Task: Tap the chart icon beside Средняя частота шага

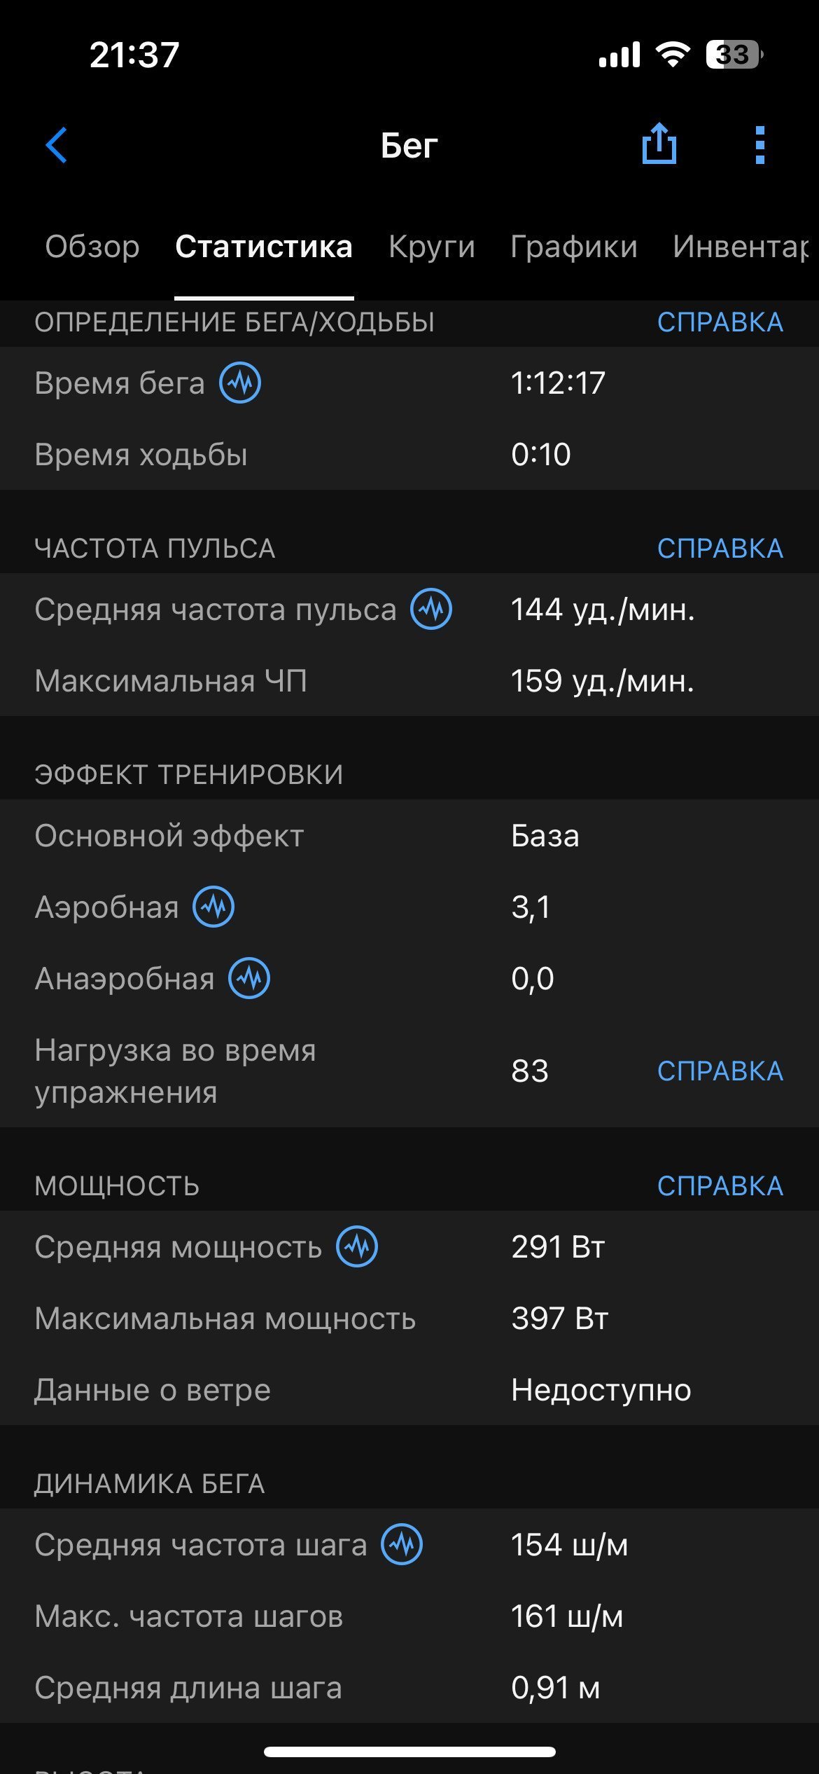Action: pos(402,1544)
